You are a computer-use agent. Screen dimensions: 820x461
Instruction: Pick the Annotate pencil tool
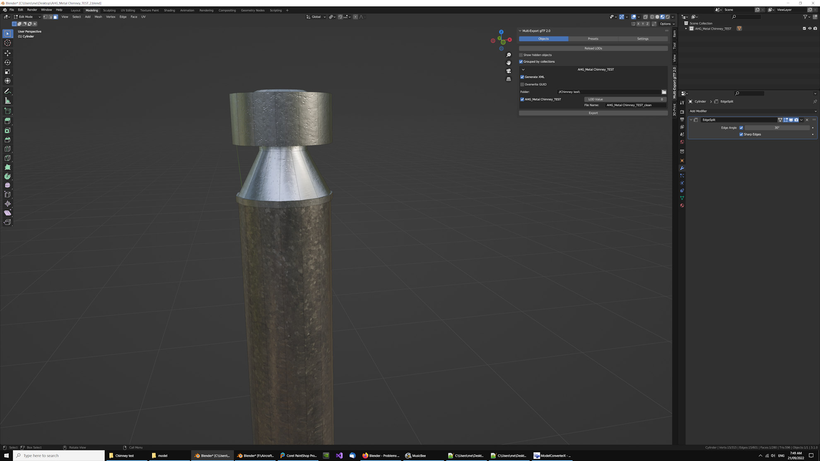pos(7,91)
